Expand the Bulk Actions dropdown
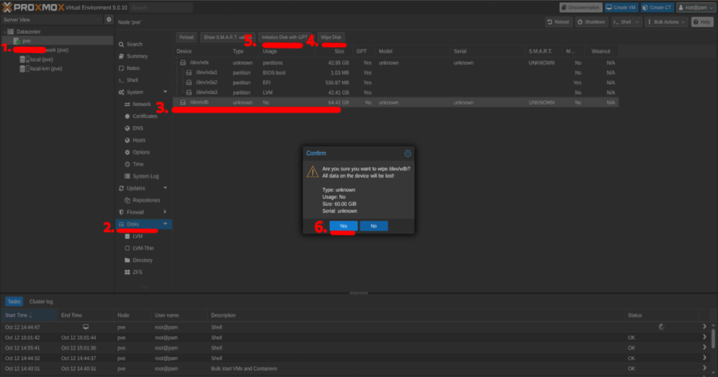This screenshot has width=718, height=377. pyautogui.click(x=666, y=22)
